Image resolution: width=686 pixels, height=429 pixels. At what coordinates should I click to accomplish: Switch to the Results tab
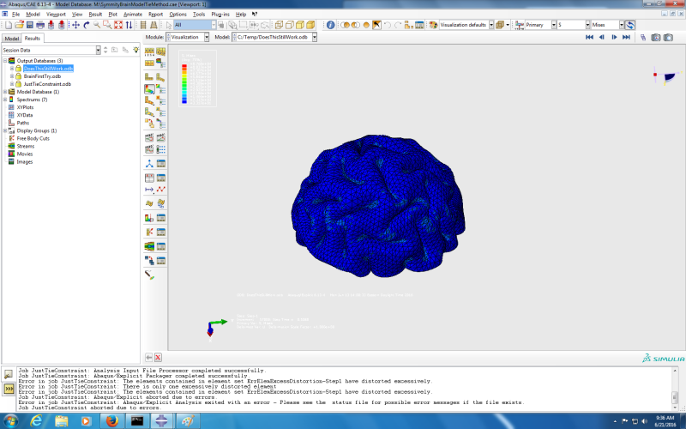(x=32, y=38)
